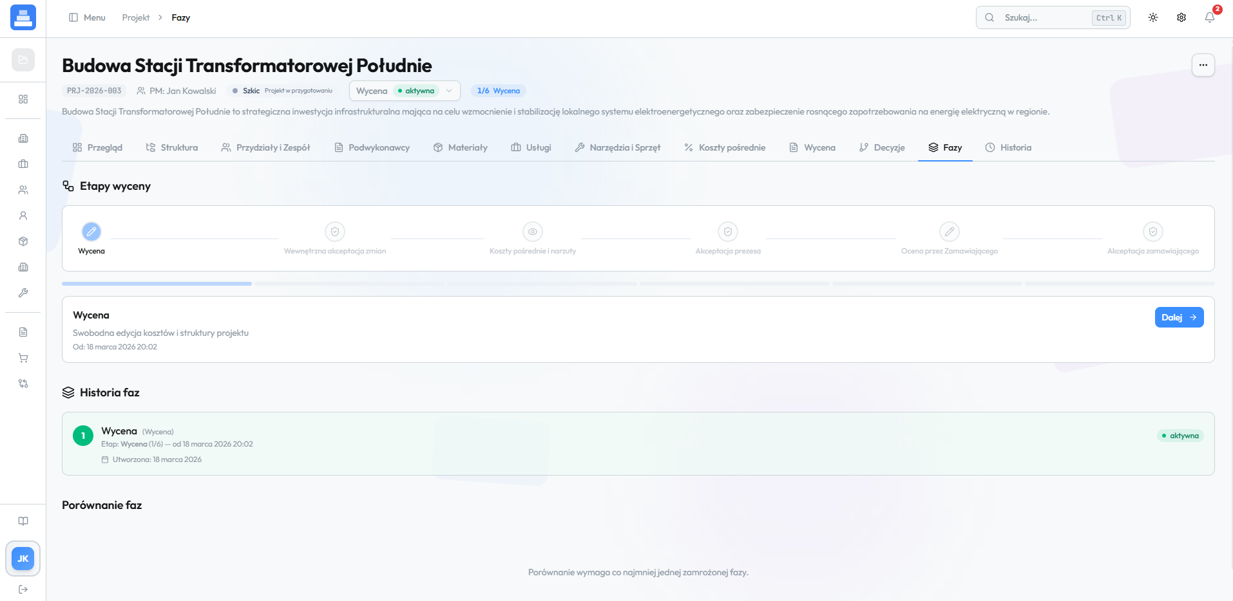Viewport: 1233px width, 601px height.
Task: Expand the Wycena entry in Historia faz
Action: pyautogui.click(x=119, y=431)
